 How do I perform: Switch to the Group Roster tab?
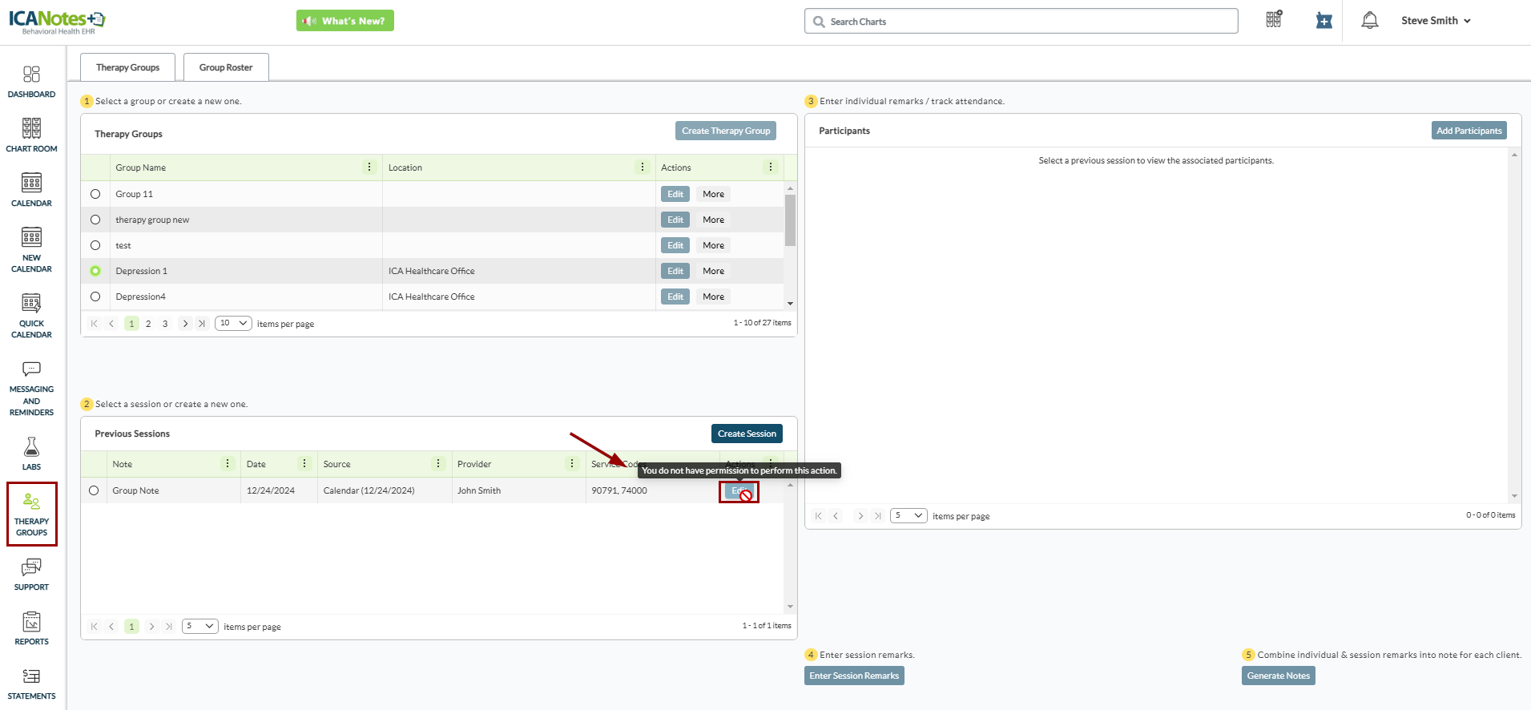226,67
